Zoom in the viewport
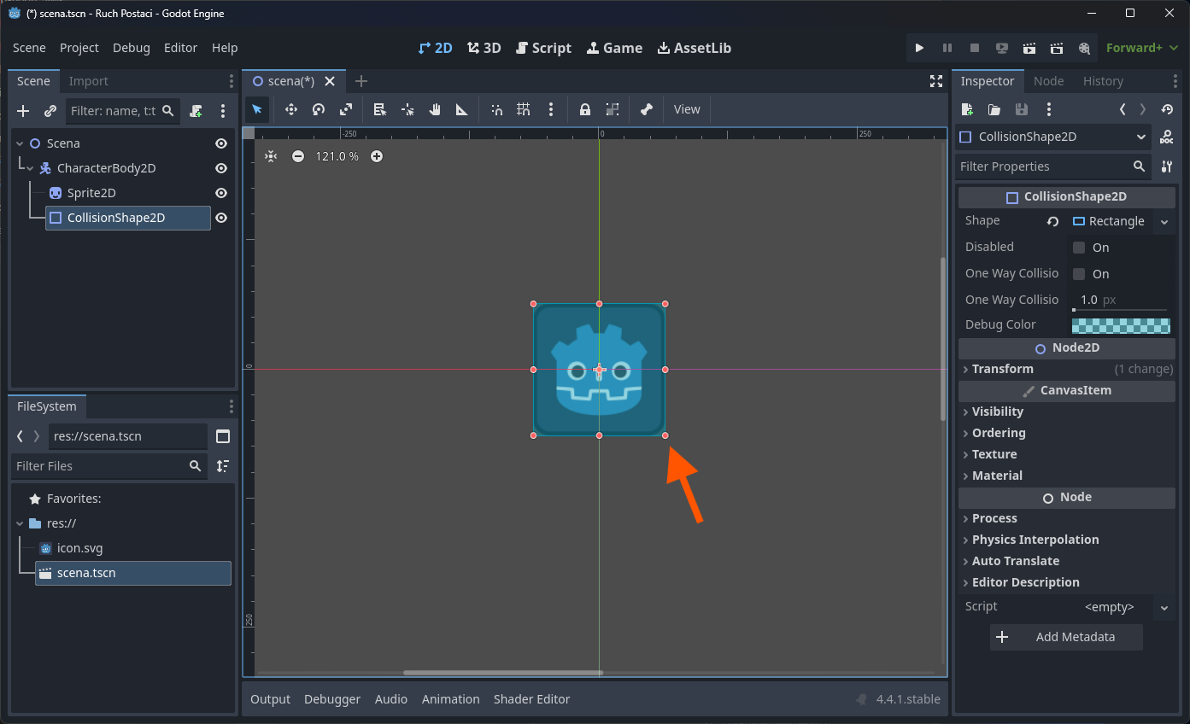Image resolution: width=1190 pixels, height=724 pixels. tap(377, 156)
